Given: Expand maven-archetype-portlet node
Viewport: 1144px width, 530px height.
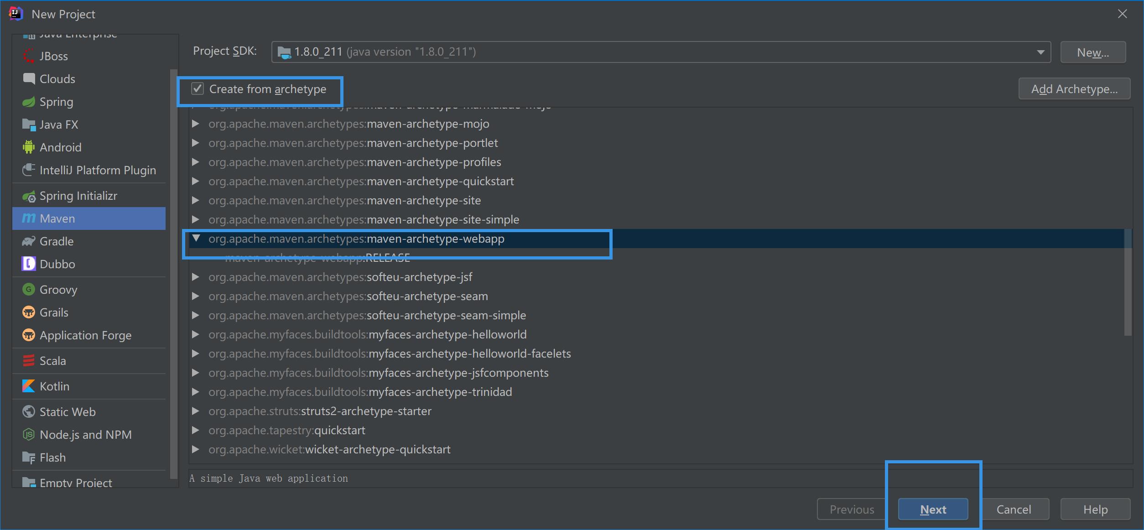Looking at the screenshot, I should point(196,143).
